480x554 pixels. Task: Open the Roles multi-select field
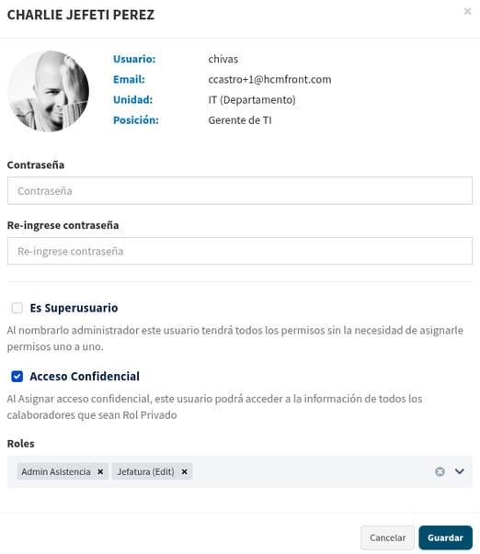click(239, 471)
